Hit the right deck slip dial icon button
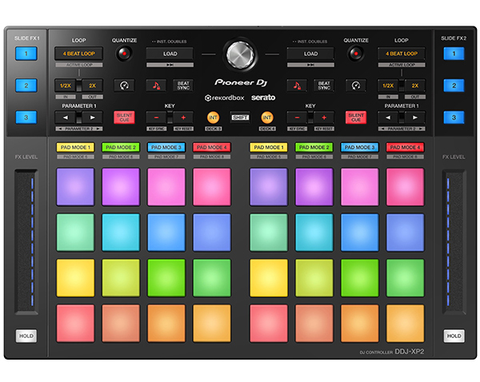Screen dimensions: 480x382 [356, 86]
